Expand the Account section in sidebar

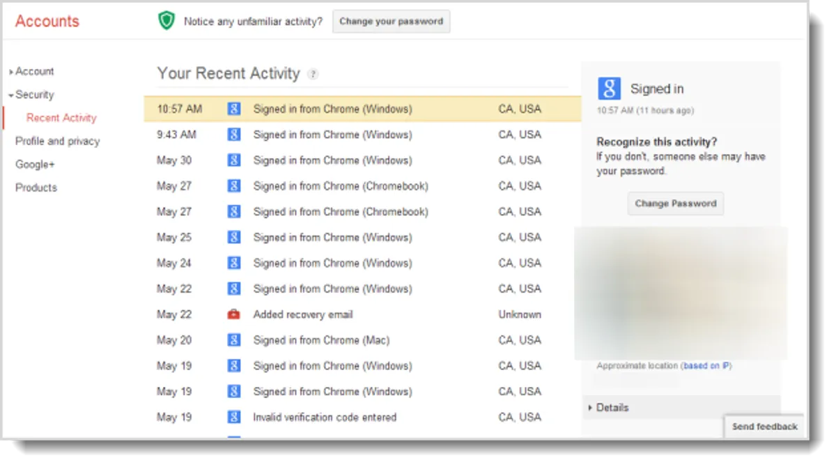point(34,71)
